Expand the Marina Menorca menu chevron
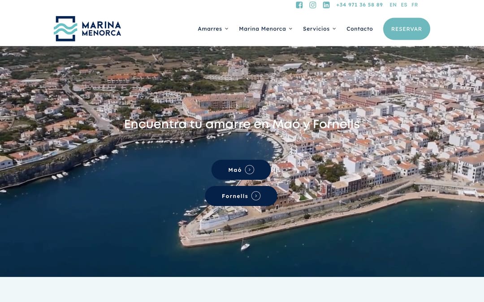 (290, 29)
